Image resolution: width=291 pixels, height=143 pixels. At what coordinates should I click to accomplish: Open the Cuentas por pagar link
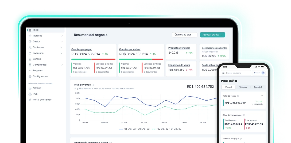82,49
